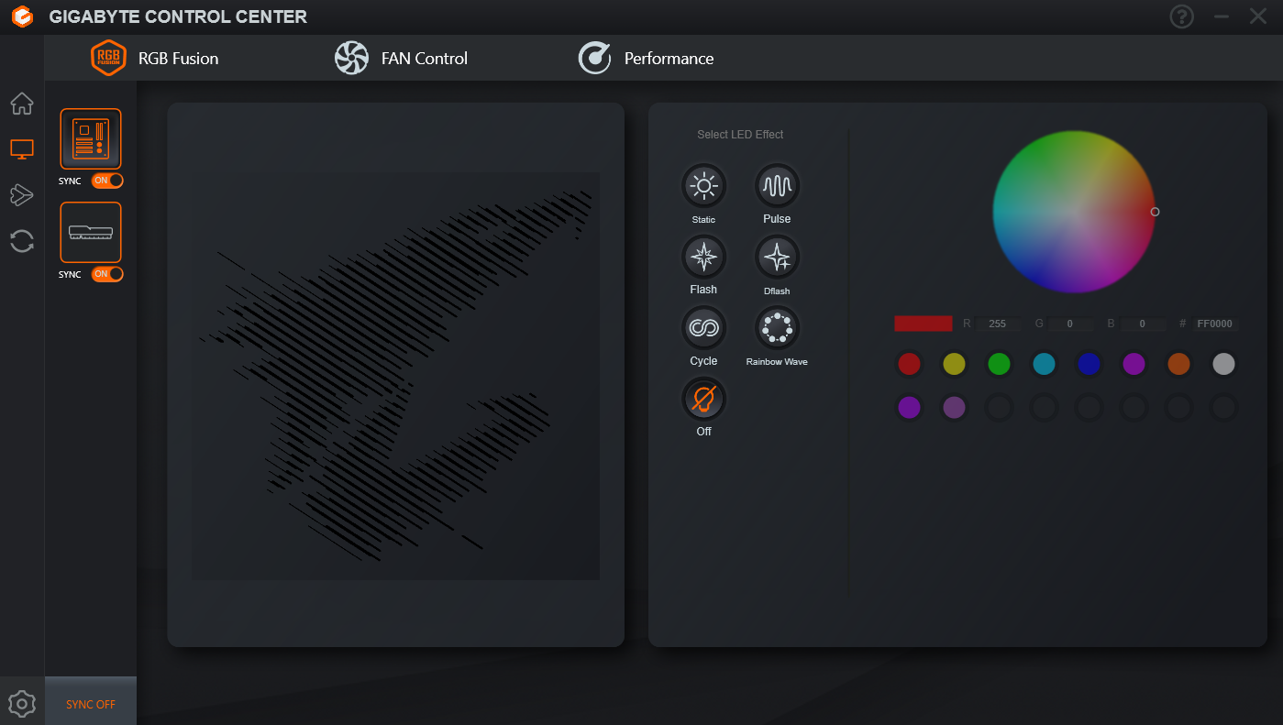Select the memory module device tile
The width and height of the screenshot is (1283, 725).
tap(91, 233)
